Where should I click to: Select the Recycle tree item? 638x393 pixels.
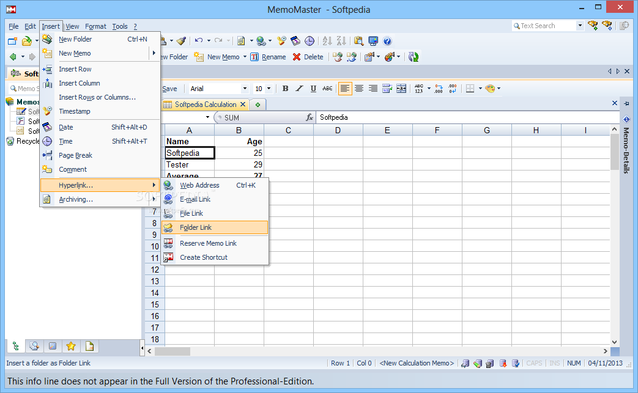(23, 141)
